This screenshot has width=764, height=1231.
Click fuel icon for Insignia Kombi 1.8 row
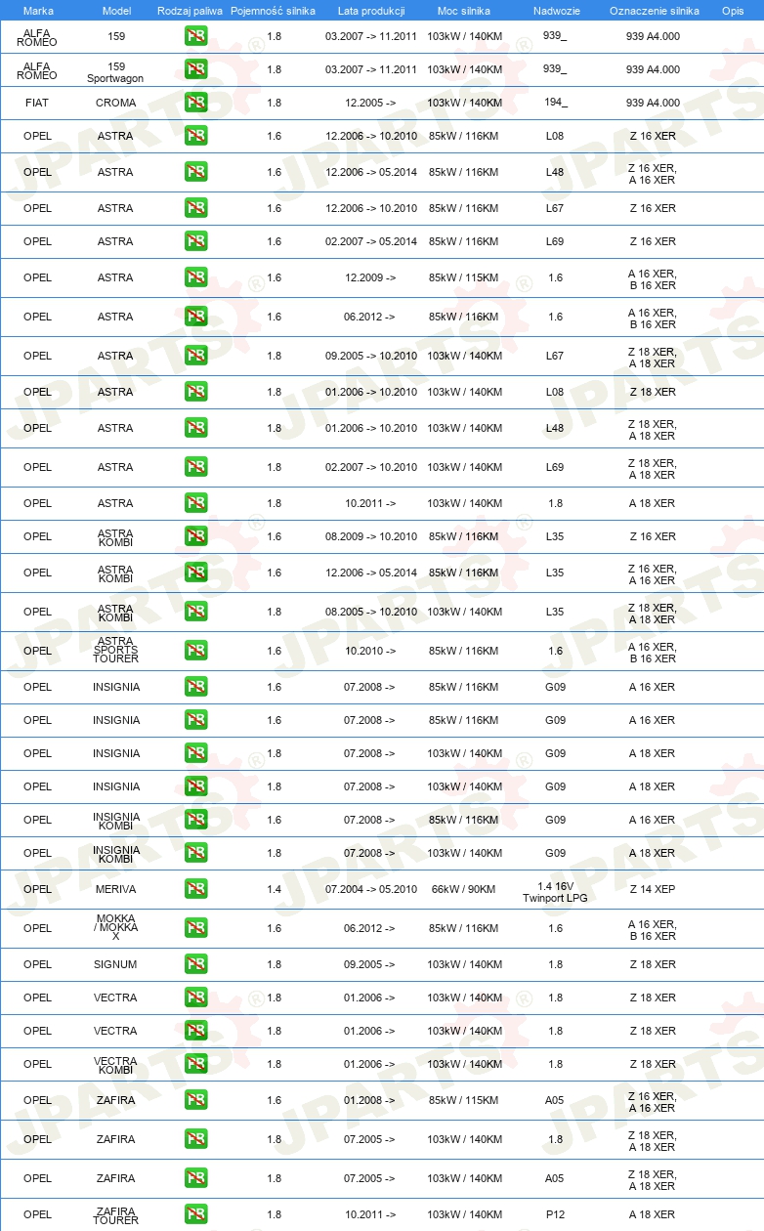196,853
